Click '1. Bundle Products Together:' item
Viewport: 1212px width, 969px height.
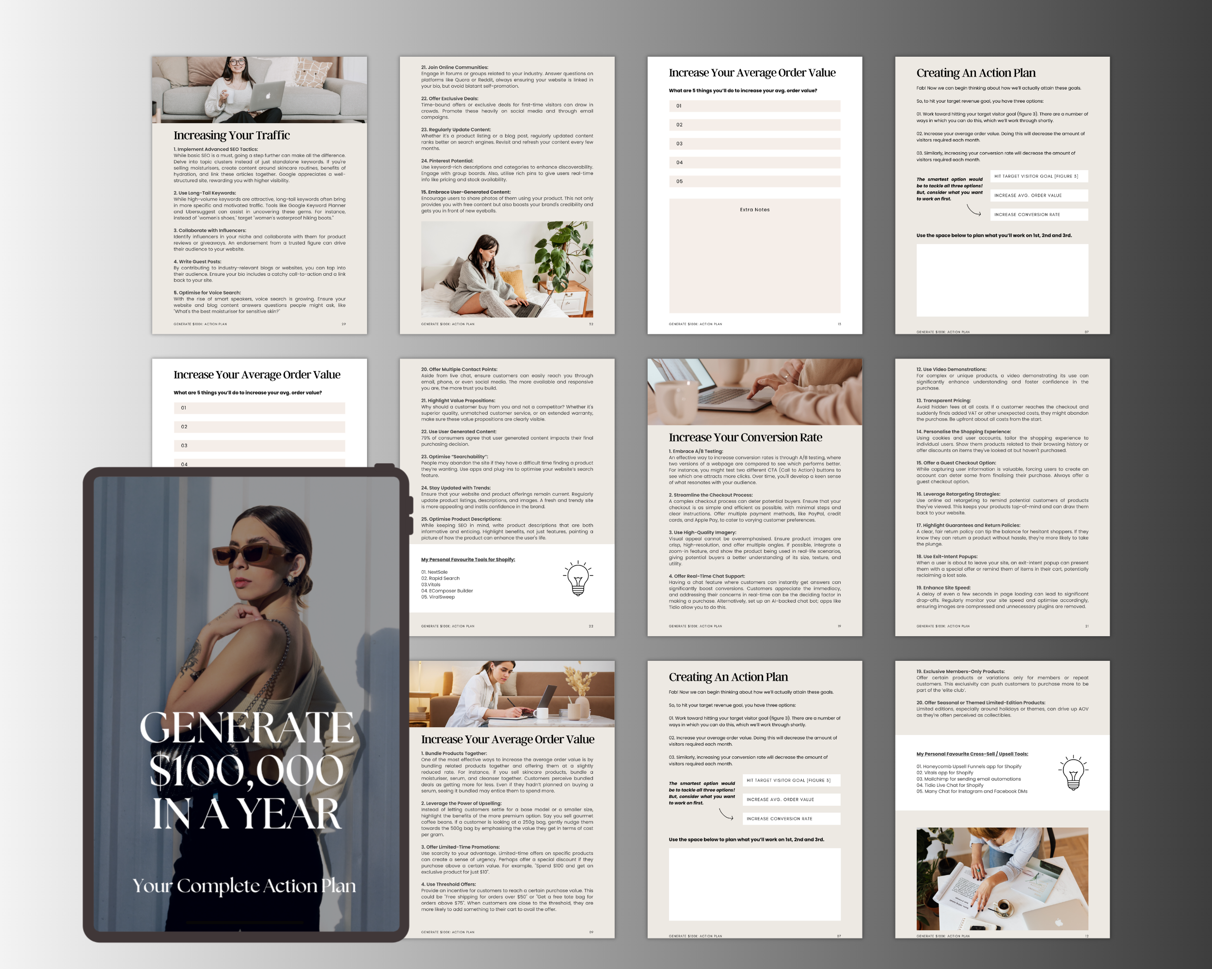454,753
